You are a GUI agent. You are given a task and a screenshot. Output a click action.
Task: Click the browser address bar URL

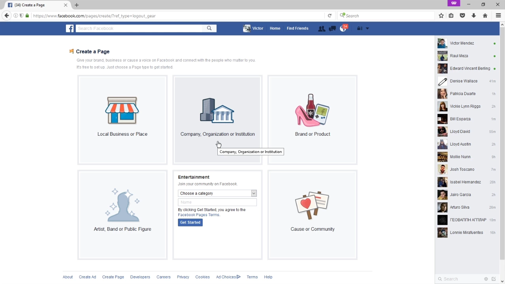(178, 16)
